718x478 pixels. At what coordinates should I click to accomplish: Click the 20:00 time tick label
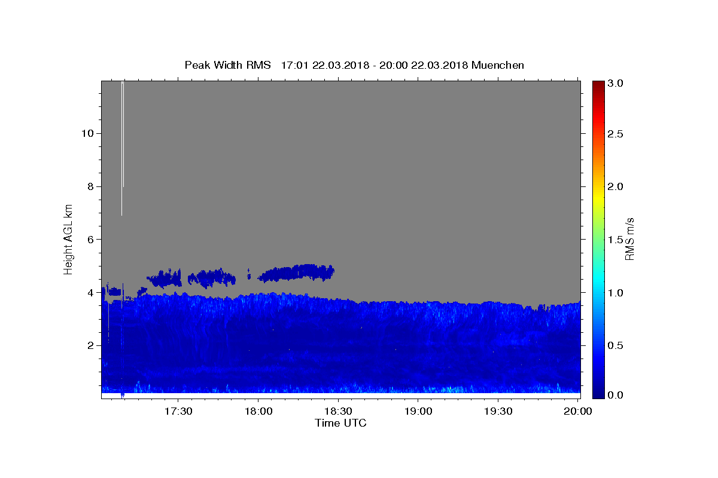point(579,411)
